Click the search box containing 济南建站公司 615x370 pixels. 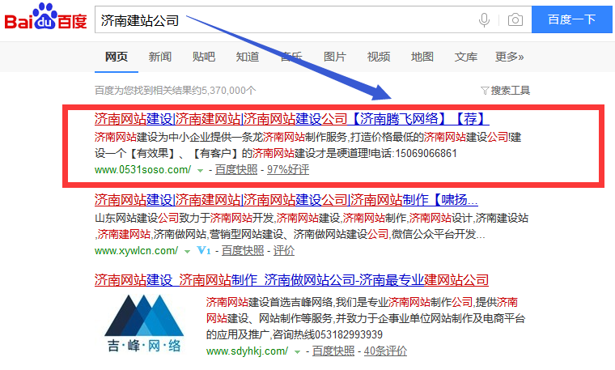pos(313,19)
